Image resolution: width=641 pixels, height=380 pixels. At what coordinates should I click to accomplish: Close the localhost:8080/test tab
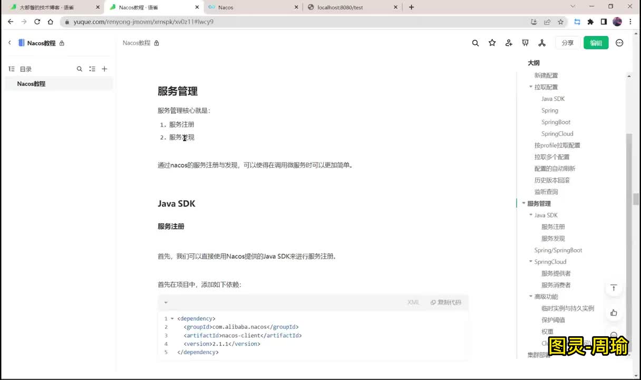[x=396, y=7]
